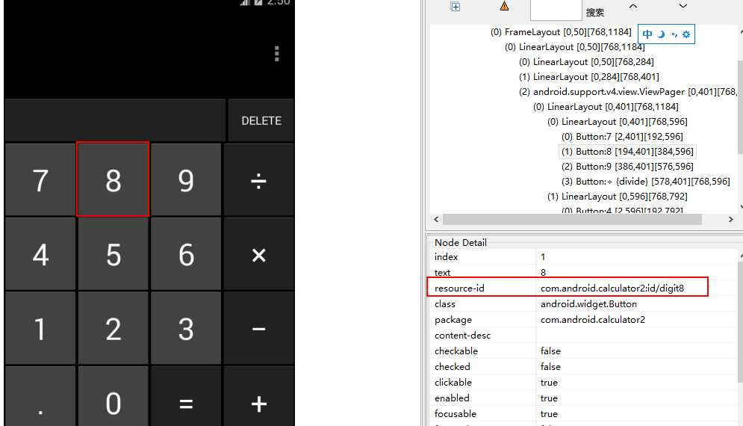Tap the multiply operator key

point(258,255)
